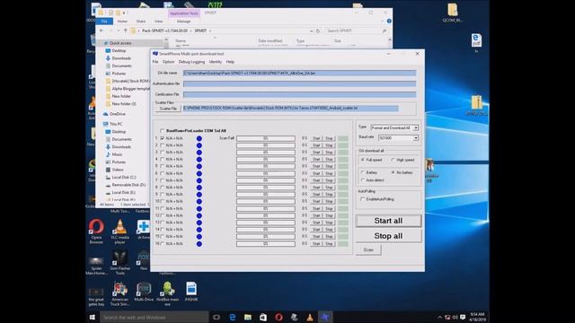Check the port 16 checkbox

[162, 243]
